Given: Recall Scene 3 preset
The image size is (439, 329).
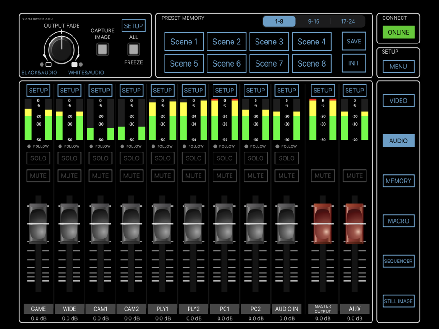Looking at the screenshot, I should pyautogui.click(x=269, y=42).
